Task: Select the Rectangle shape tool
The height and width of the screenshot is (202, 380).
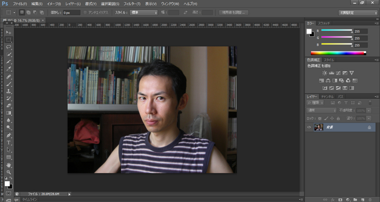Action: [x=9, y=157]
